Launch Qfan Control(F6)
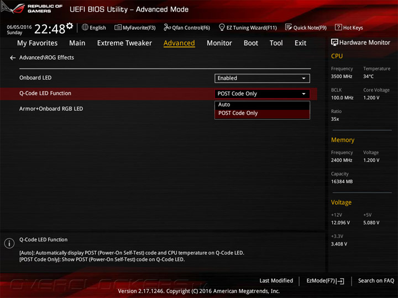398x298 pixels. pyautogui.click(x=187, y=28)
